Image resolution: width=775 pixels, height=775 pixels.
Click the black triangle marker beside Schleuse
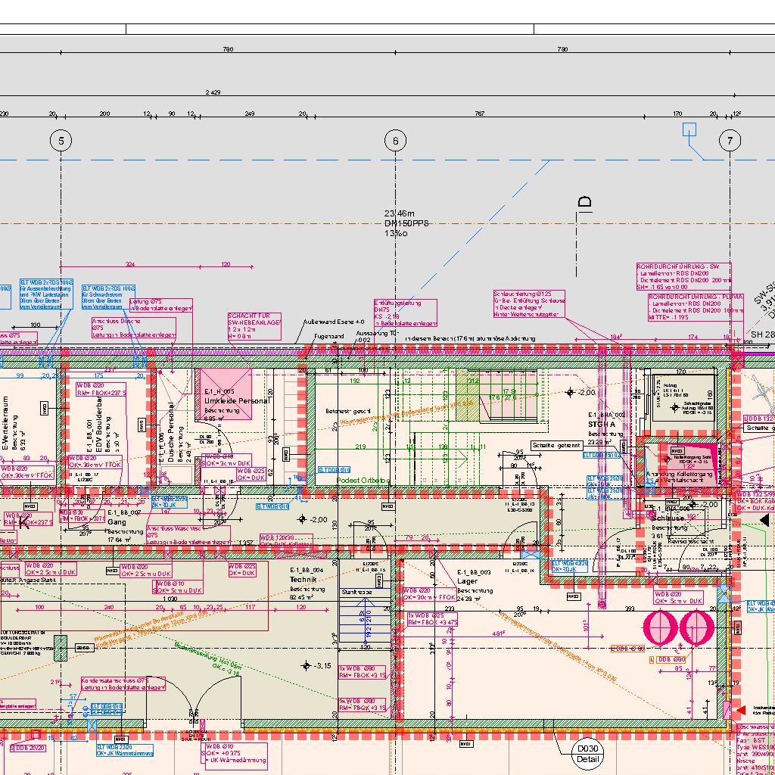764,520
